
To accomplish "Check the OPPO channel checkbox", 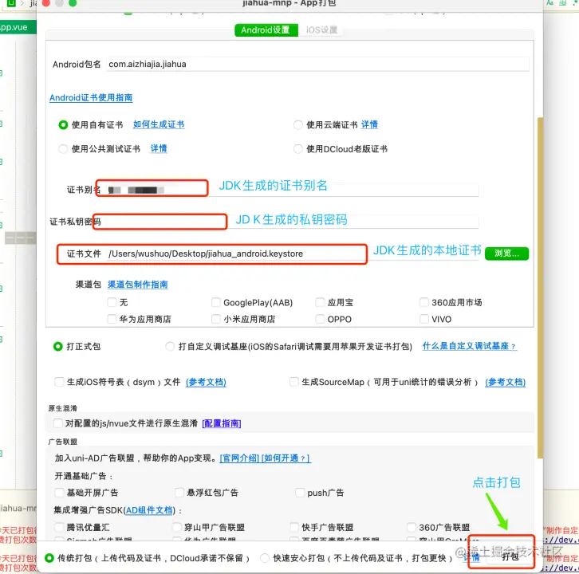I will point(320,319).
